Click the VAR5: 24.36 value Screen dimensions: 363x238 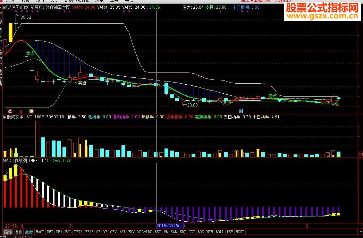click(134, 7)
